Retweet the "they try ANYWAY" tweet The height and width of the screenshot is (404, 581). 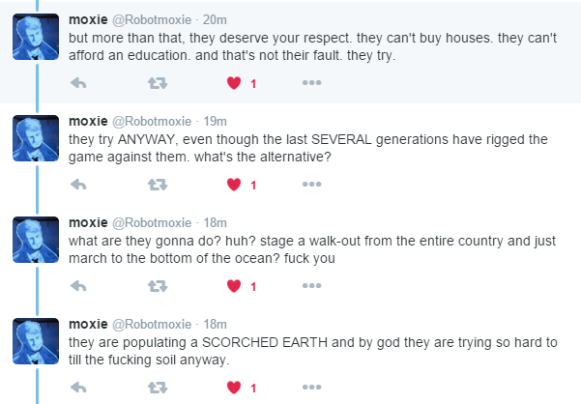click(155, 185)
